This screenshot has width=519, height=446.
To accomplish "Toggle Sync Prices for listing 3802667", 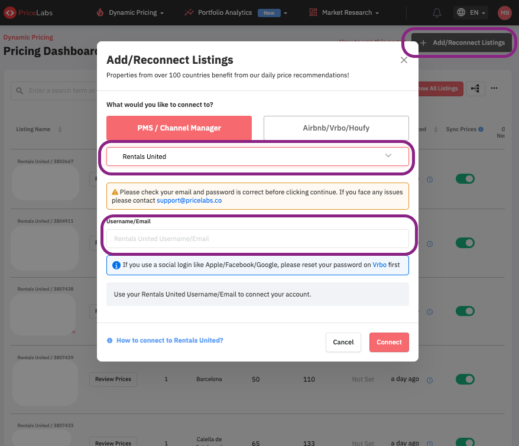I will (465, 178).
